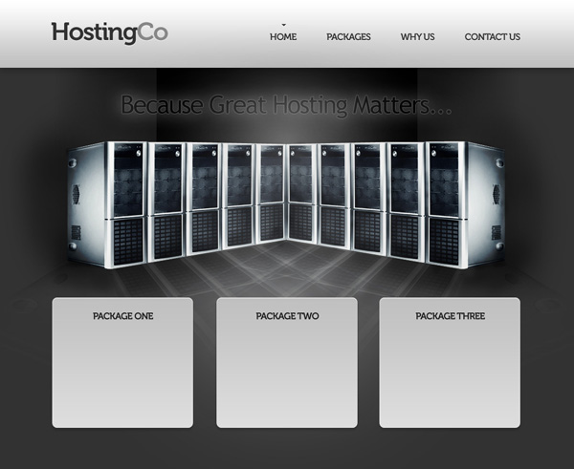
Task: Open the PACKAGE ONE box
Action: [x=122, y=363]
